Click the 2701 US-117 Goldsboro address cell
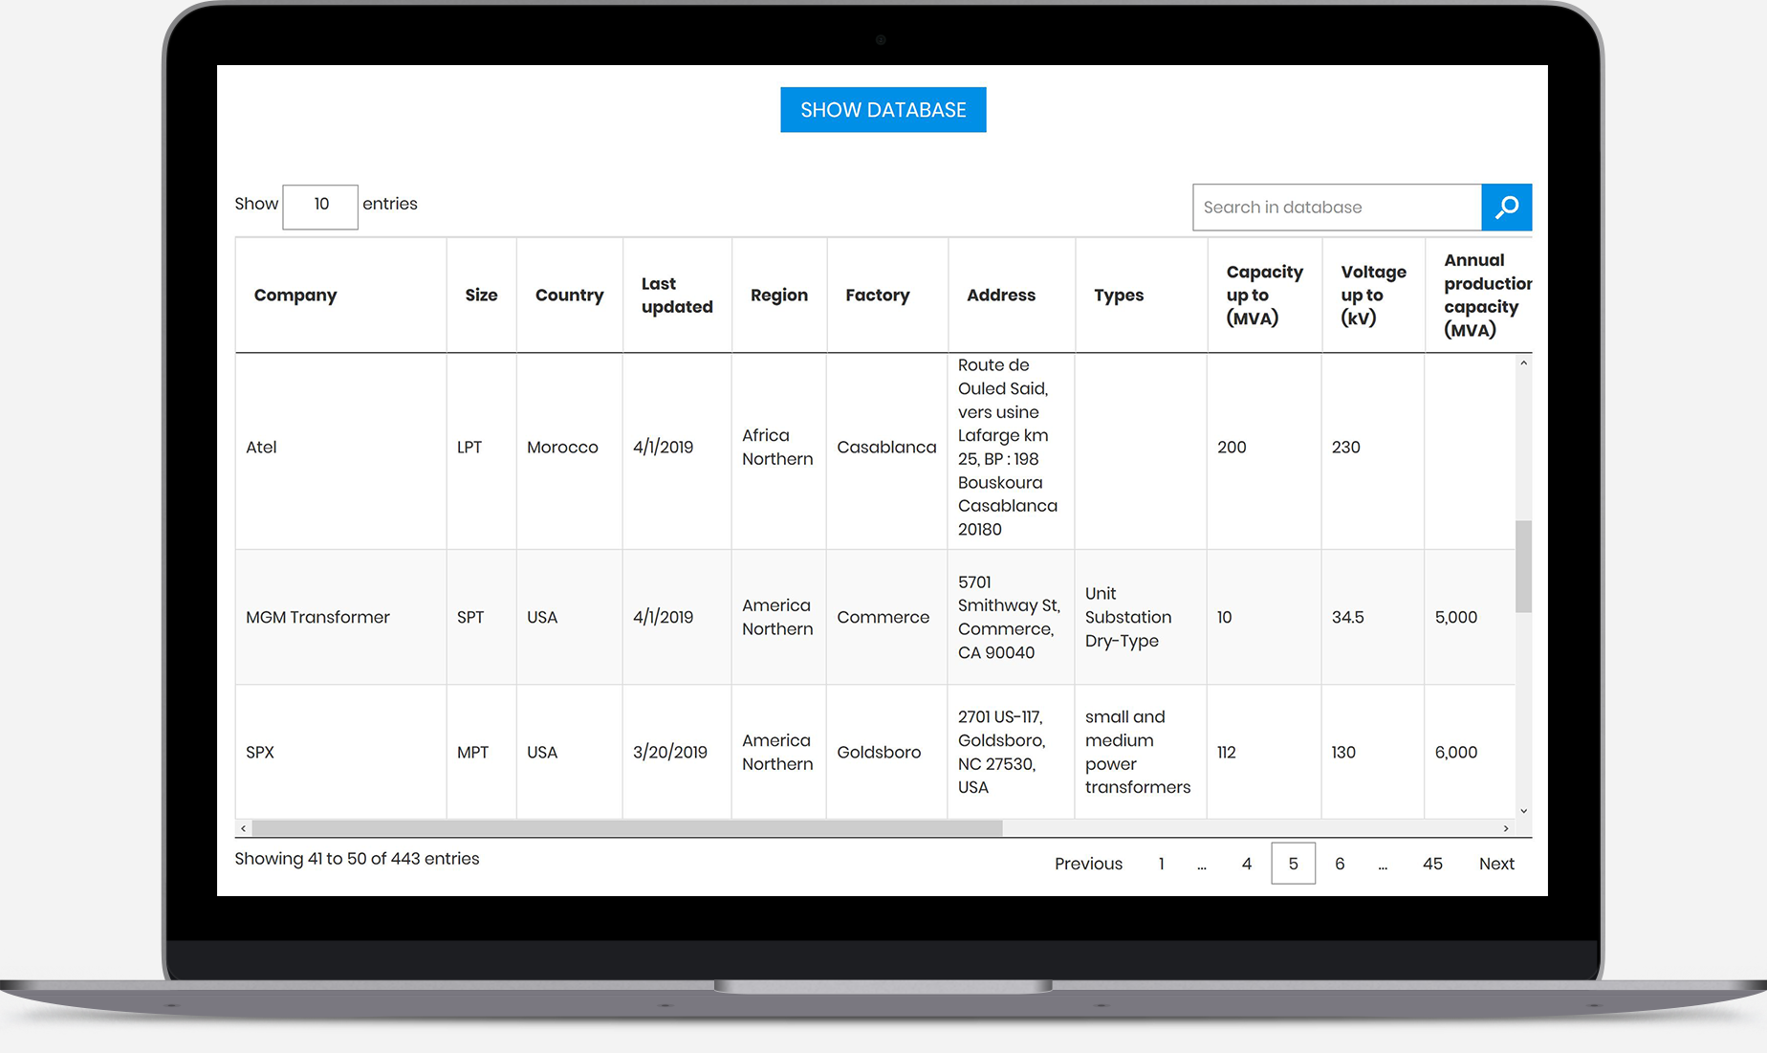Image resolution: width=1767 pixels, height=1053 pixels. (1011, 752)
